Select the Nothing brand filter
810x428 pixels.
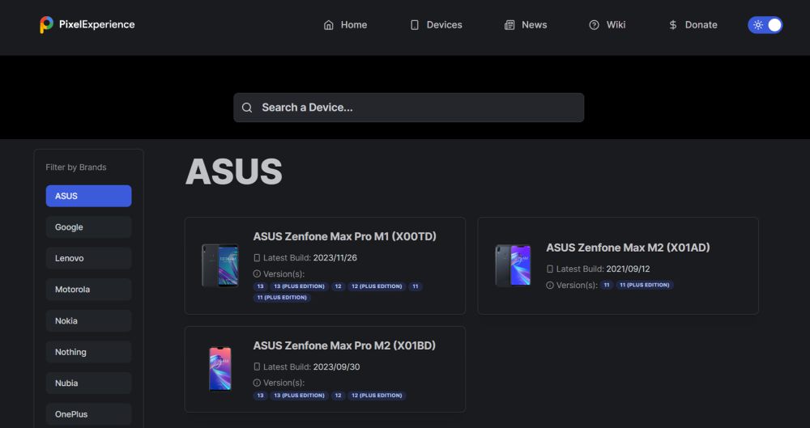pyautogui.click(x=88, y=352)
